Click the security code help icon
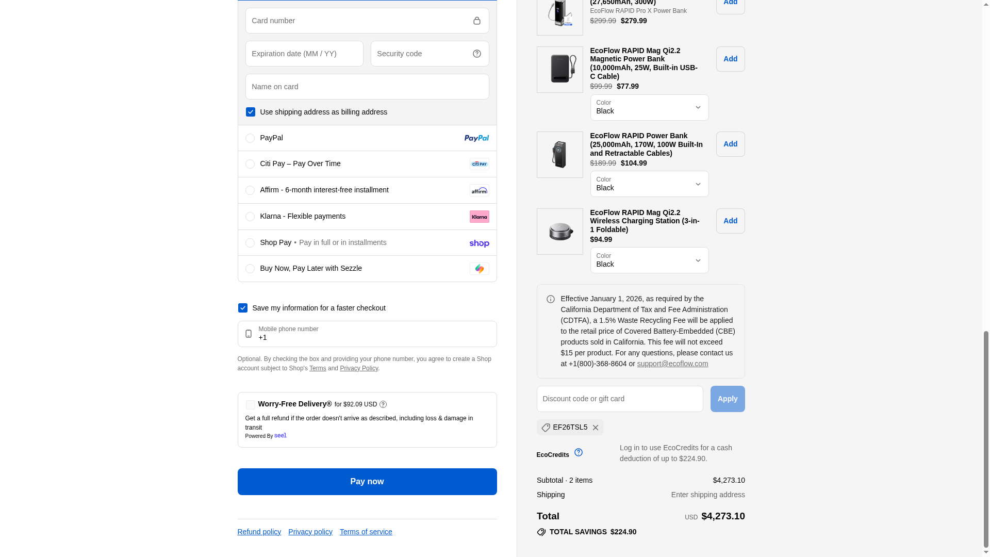 pyautogui.click(x=476, y=54)
